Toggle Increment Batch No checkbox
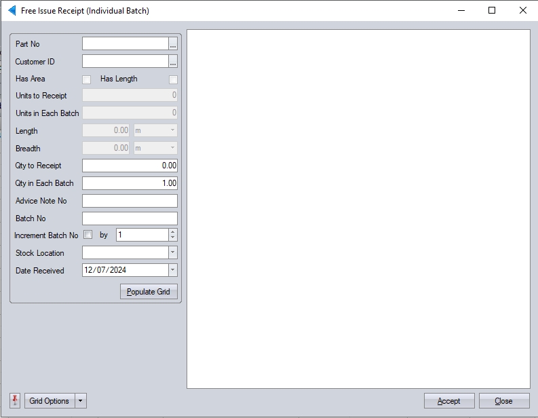538x418 pixels. point(88,235)
